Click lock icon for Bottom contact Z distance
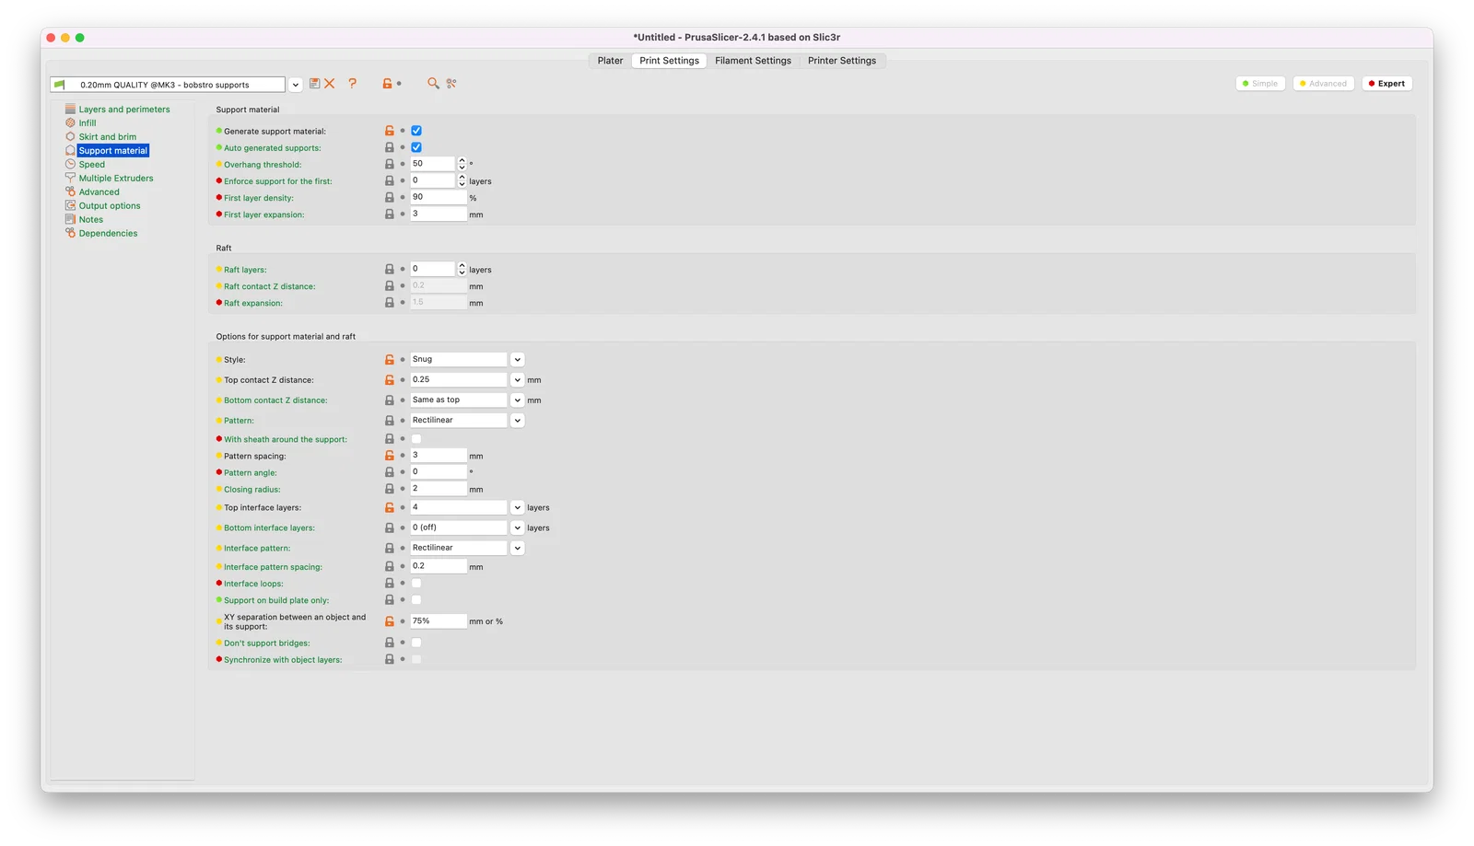Viewport: 1474px width, 846px height. click(389, 400)
